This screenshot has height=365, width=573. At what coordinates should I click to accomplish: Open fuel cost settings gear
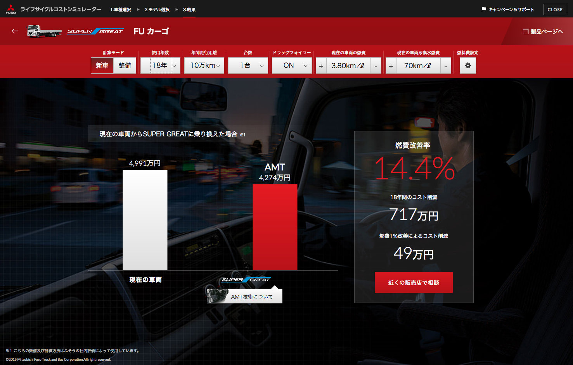click(x=468, y=65)
